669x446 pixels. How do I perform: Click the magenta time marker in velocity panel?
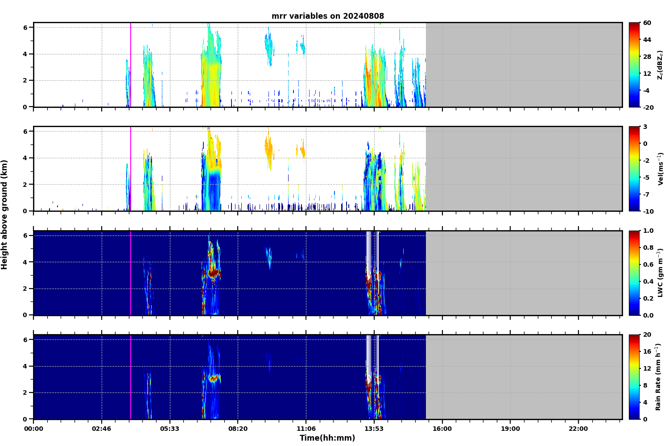(x=131, y=169)
